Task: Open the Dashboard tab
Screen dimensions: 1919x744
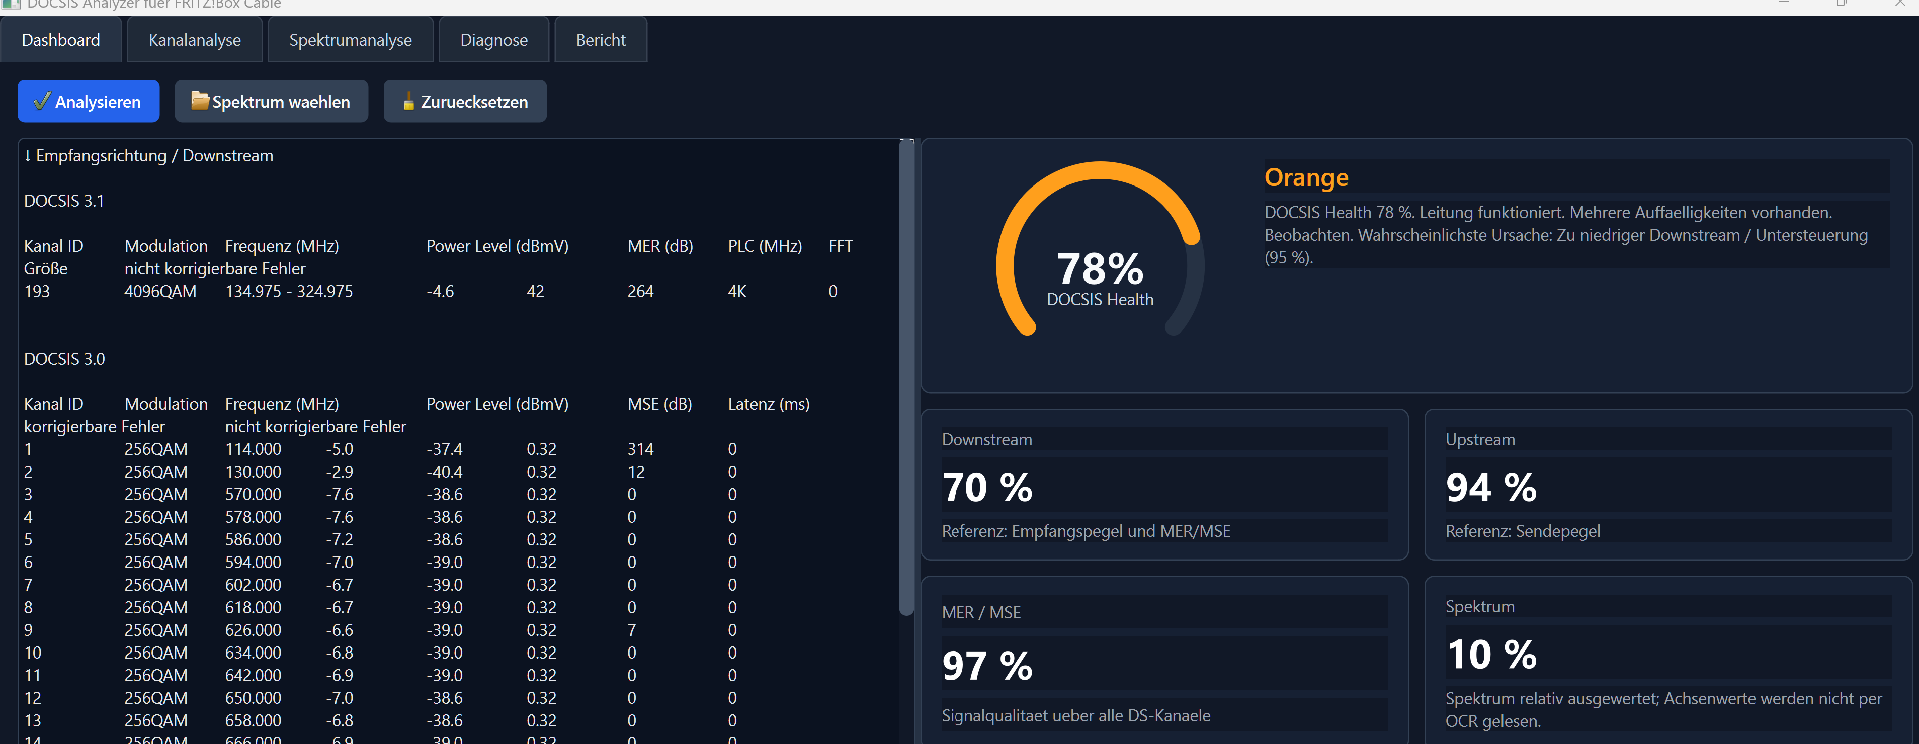Action: click(60, 40)
